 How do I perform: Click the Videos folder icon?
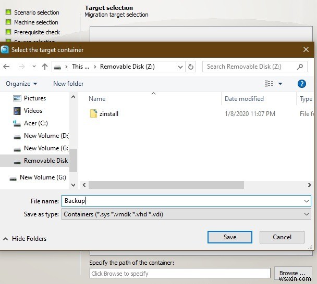click(x=17, y=111)
